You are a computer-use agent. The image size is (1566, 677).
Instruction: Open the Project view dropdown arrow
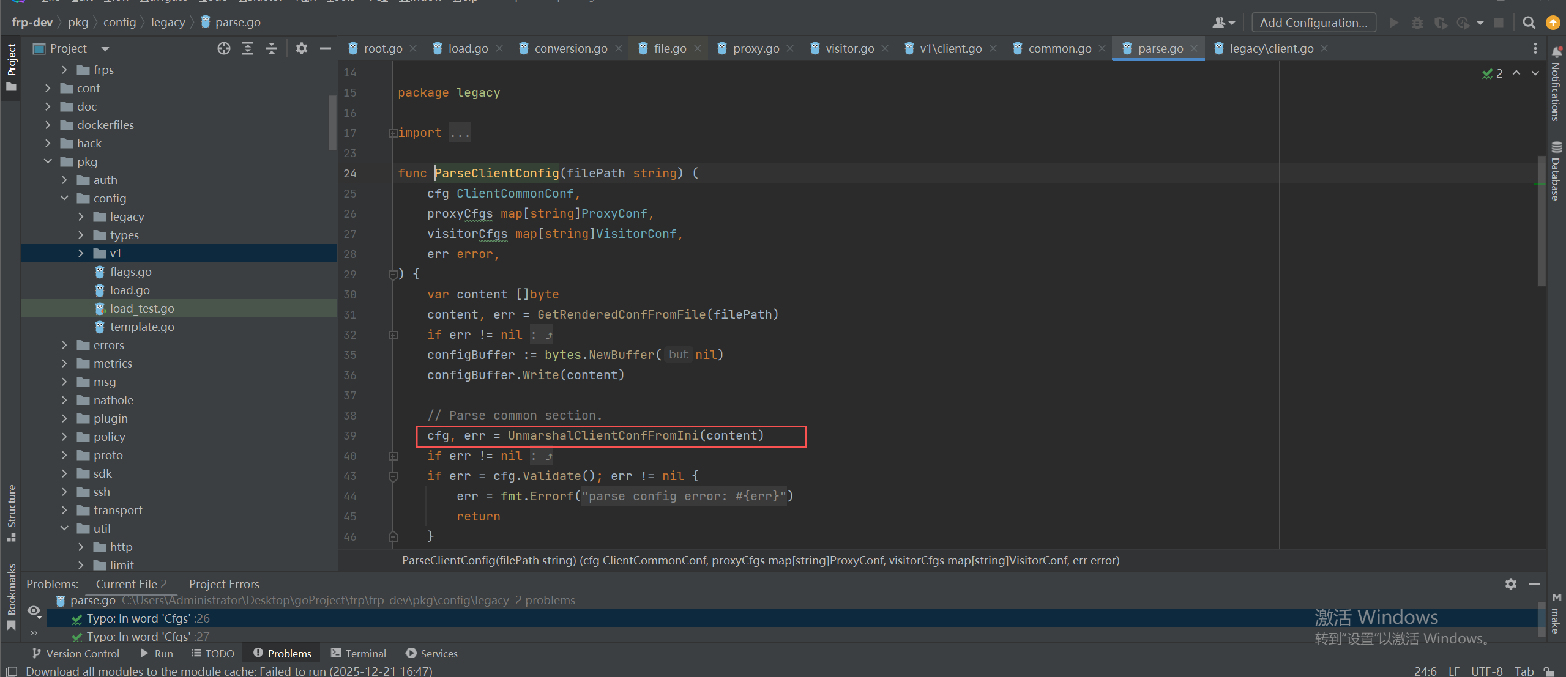point(105,48)
